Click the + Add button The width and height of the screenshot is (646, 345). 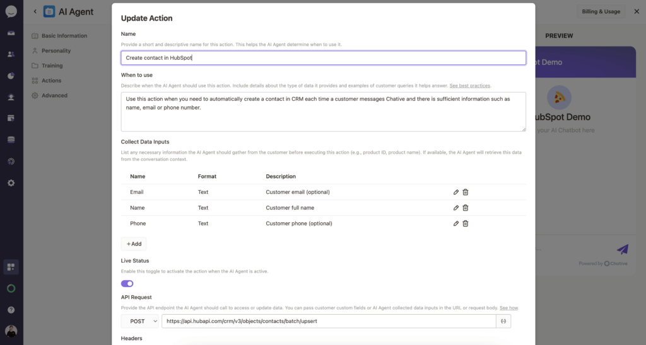pyautogui.click(x=134, y=244)
